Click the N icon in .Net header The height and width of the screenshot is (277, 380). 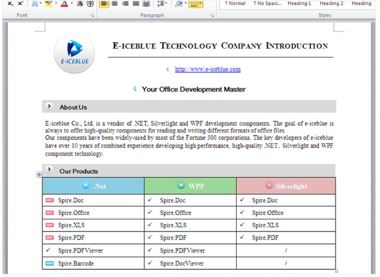86,185
